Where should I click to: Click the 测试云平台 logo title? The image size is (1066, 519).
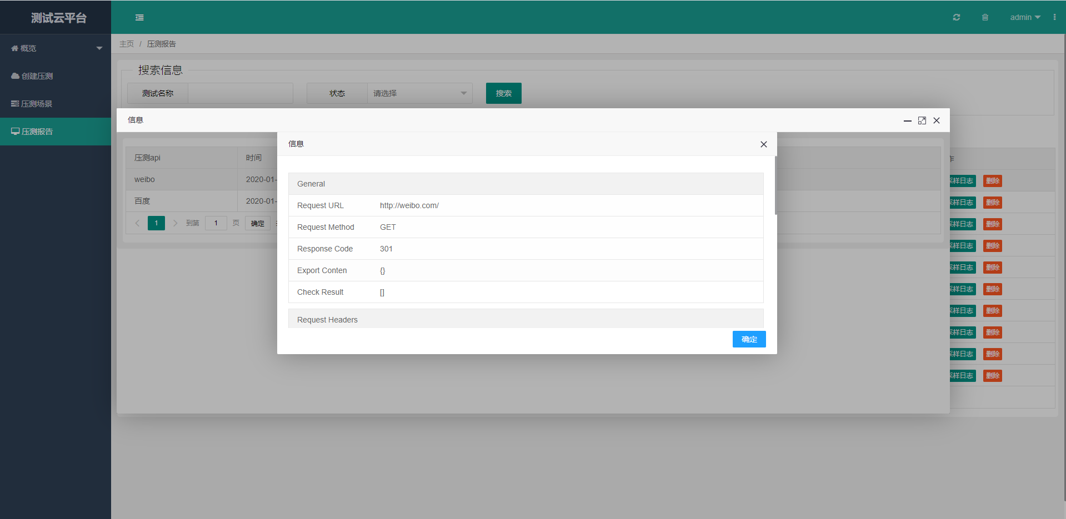click(58, 18)
